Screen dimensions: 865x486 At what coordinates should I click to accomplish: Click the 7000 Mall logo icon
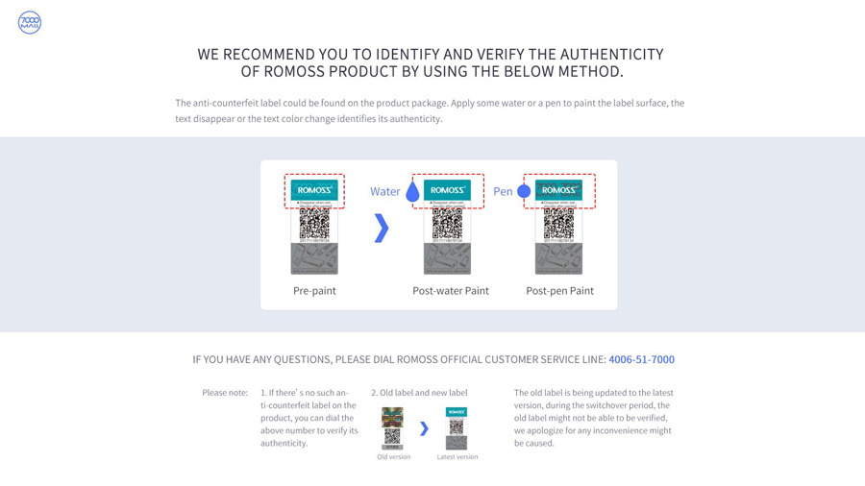30,23
